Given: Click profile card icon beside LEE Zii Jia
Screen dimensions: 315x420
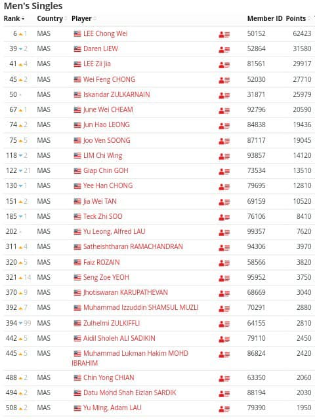Looking at the screenshot, I should click(x=224, y=65).
